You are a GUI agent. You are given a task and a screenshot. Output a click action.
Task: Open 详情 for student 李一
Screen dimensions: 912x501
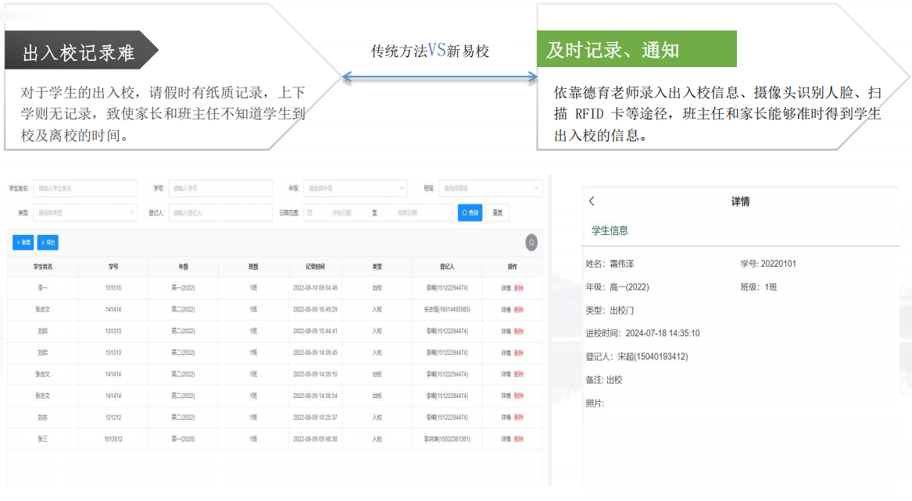coord(506,288)
